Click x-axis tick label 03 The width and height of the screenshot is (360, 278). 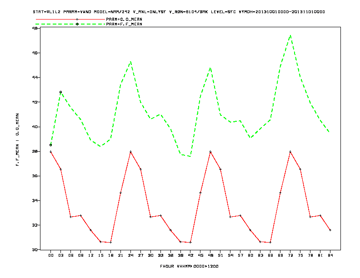60,255
